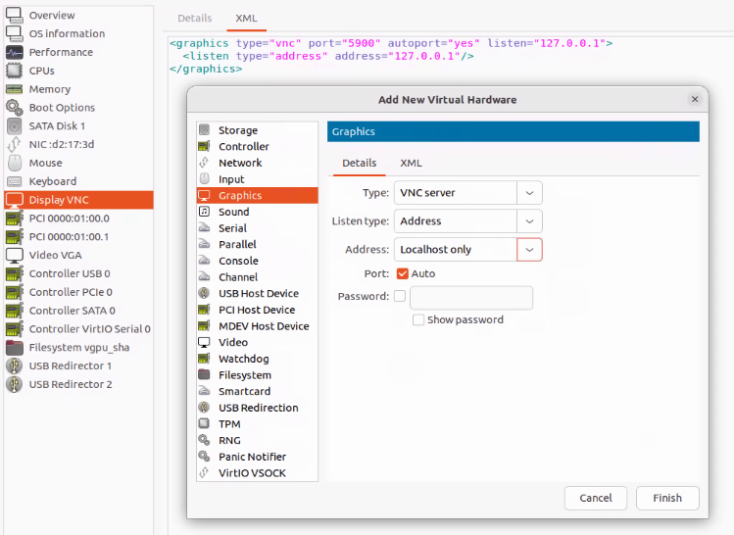Switch to the Details tab in dialog
734x535 pixels.
pyautogui.click(x=359, y=163)
